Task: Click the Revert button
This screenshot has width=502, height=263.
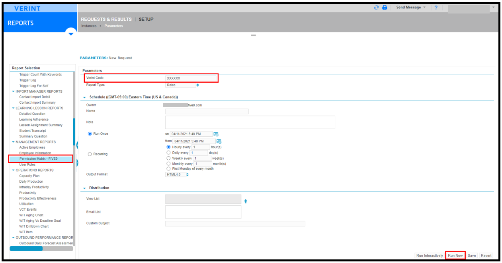Action: point(486,255)
